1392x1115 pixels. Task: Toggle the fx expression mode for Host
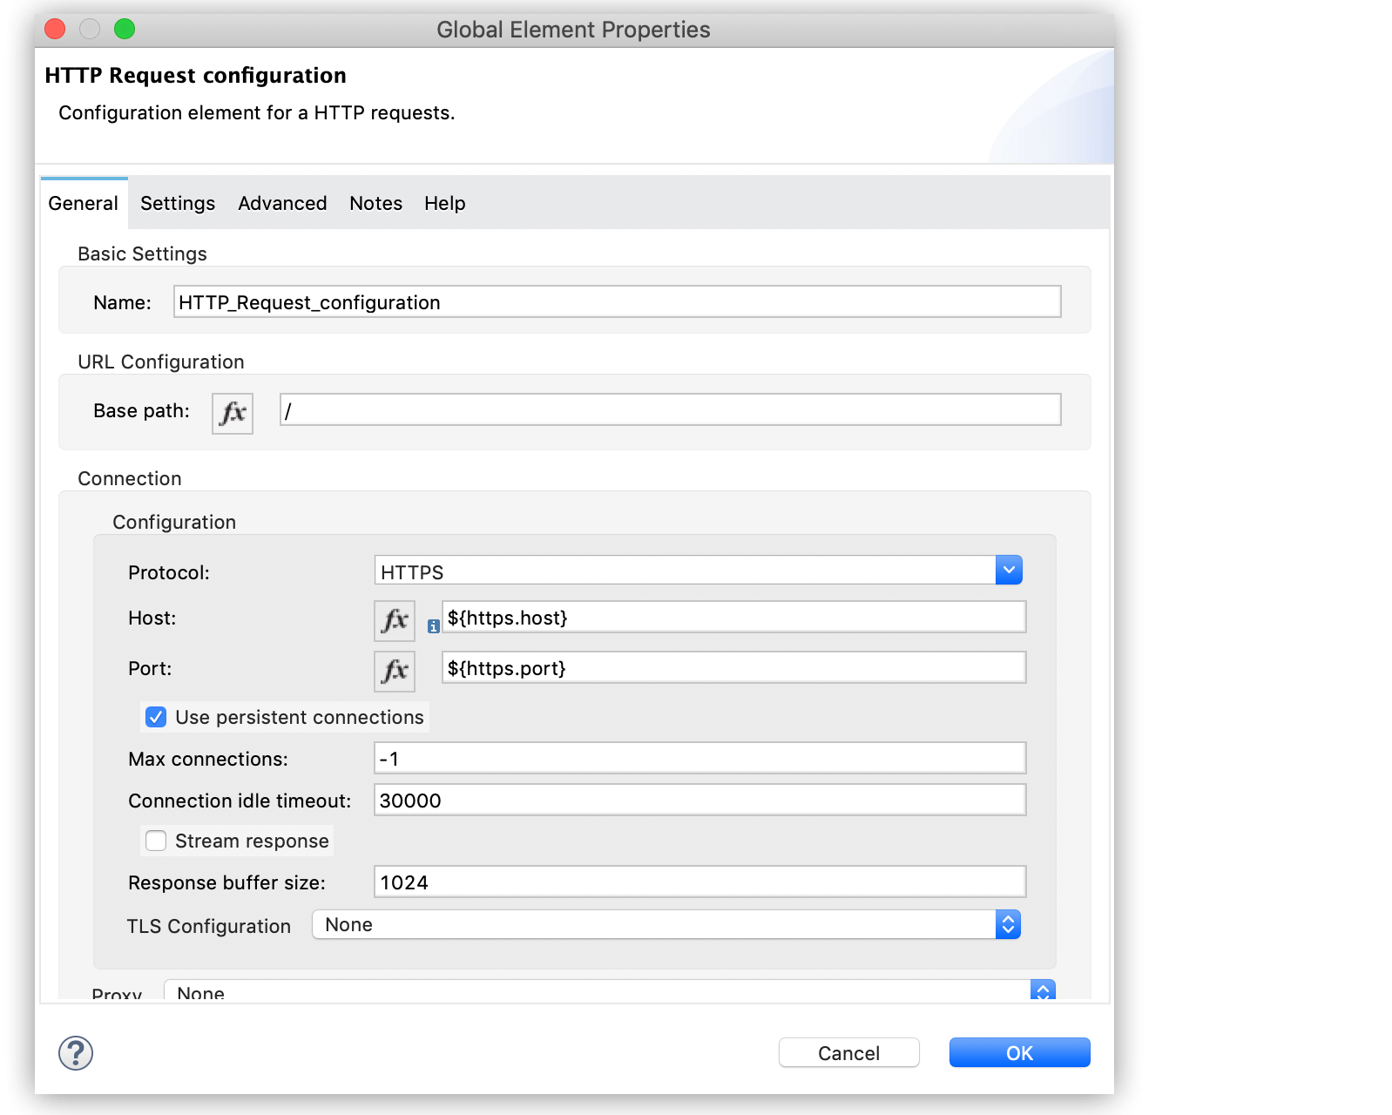[x=395, y=620]
